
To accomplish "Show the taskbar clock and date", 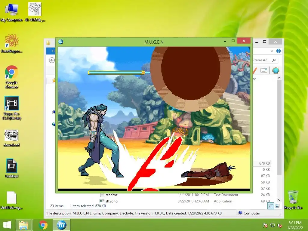I will (295, 225).
